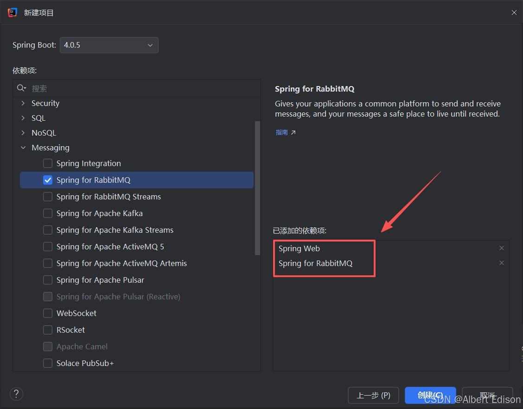Click the SQL tree label

38,118
